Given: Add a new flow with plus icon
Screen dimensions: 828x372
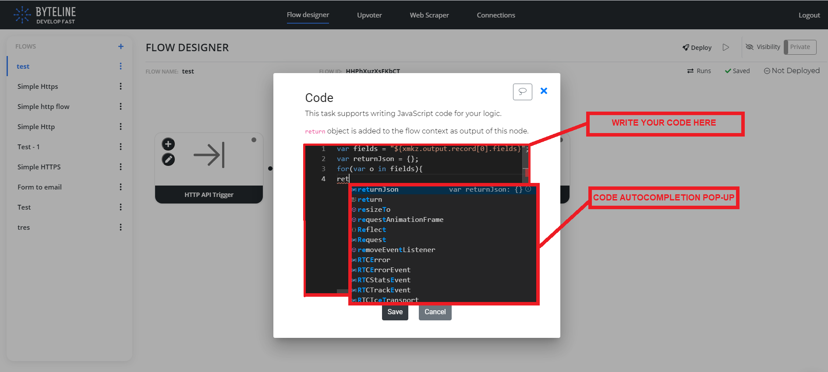Looking at the screenshot, I should (121, 46).
